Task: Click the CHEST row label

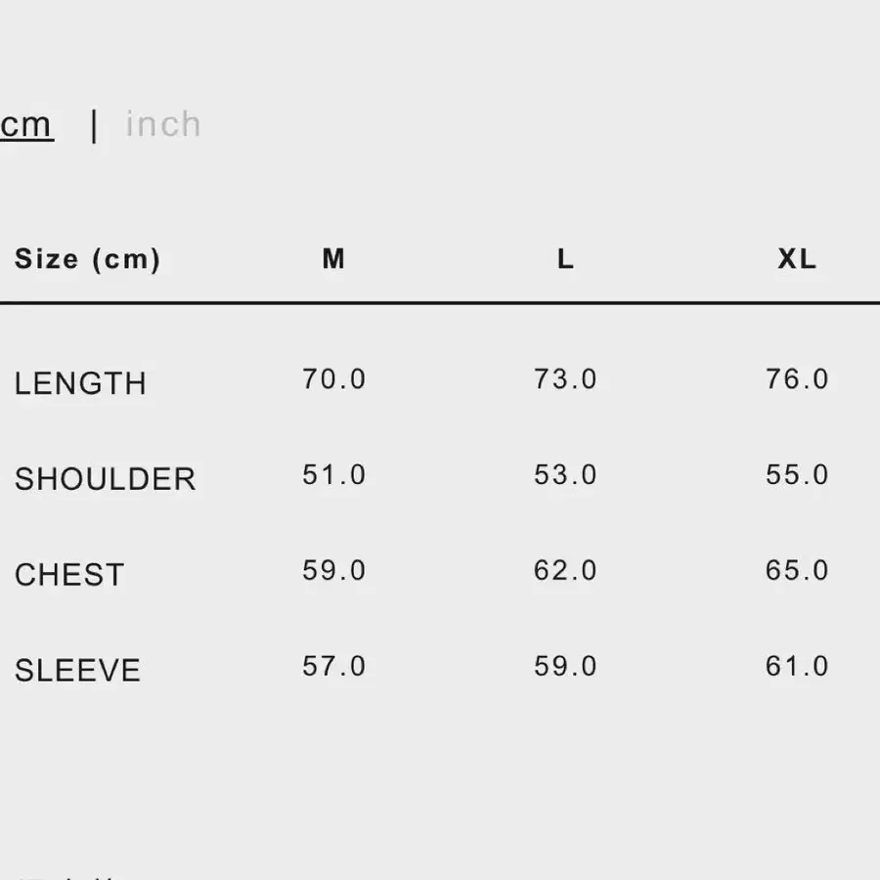Action: [69, 575]
